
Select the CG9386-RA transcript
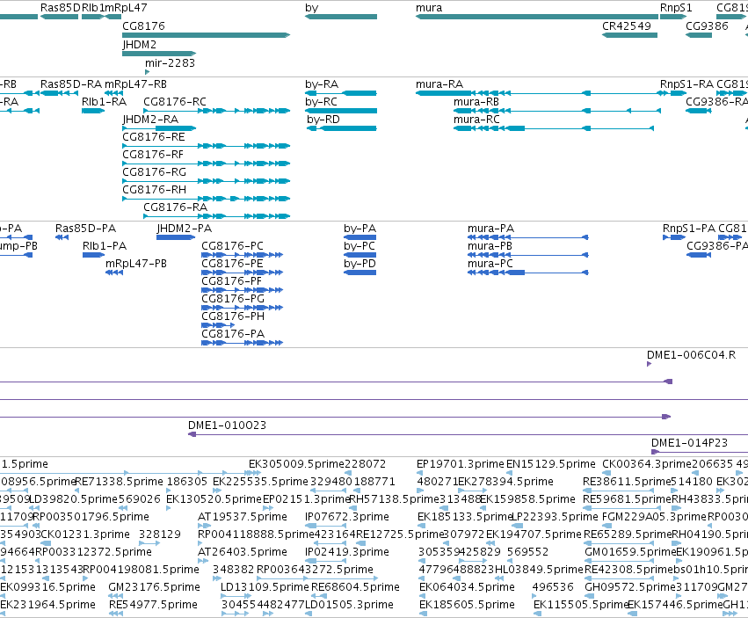pyautogui.click(x=699, y=111)
